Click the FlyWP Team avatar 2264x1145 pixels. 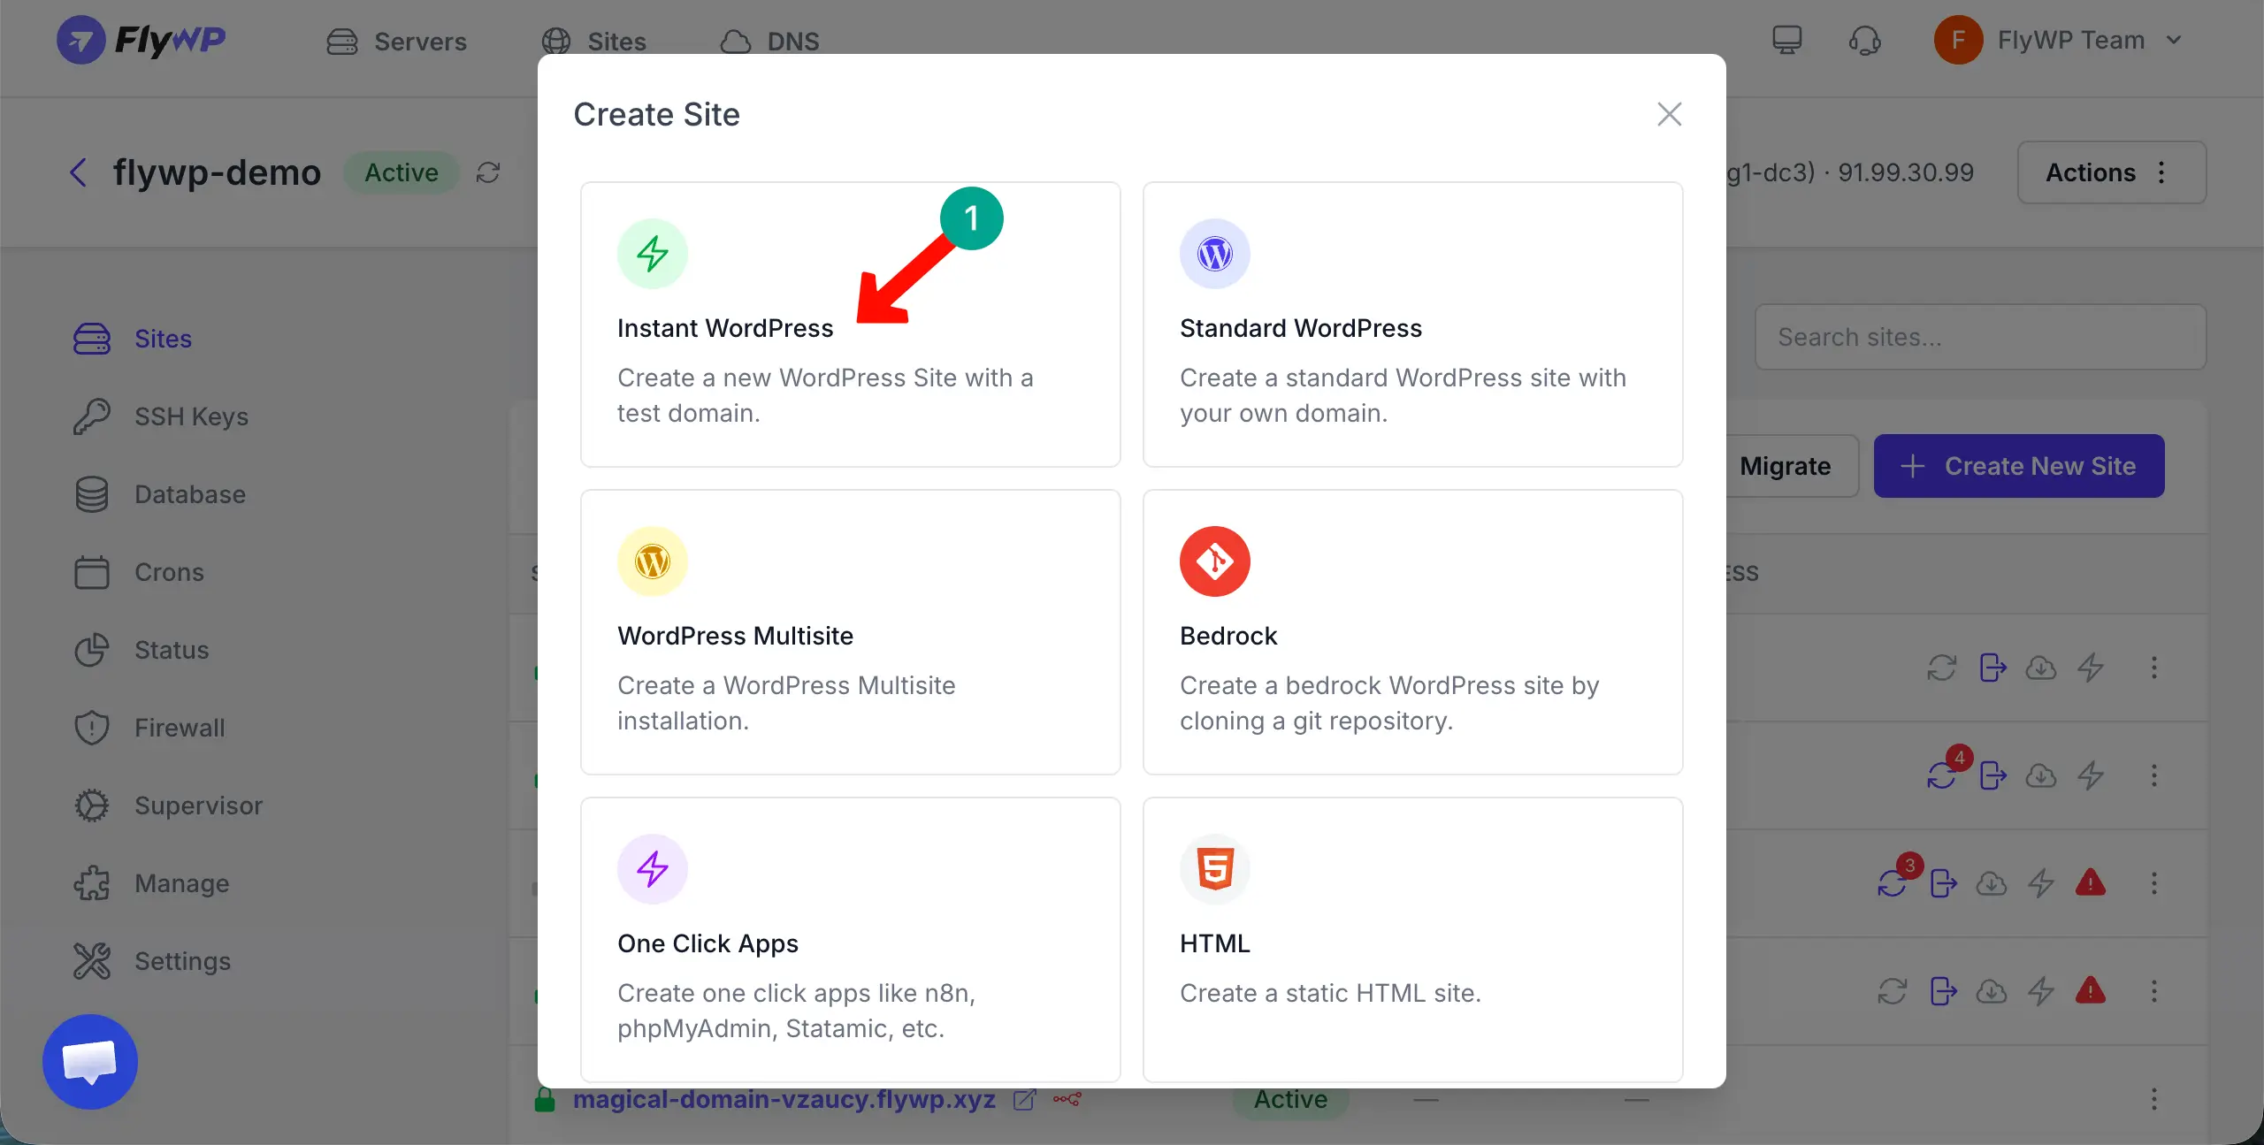point(1958,40)
